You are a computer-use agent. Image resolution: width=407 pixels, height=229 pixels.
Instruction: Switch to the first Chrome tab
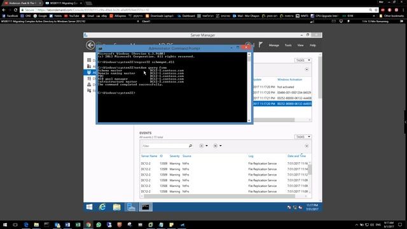(x=22, y=3)
